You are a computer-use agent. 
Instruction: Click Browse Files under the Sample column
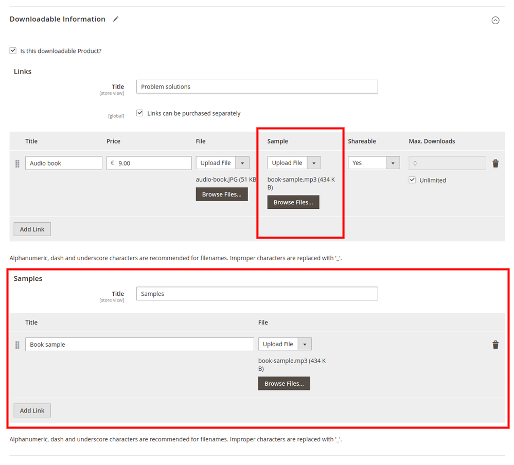(293, 202)
